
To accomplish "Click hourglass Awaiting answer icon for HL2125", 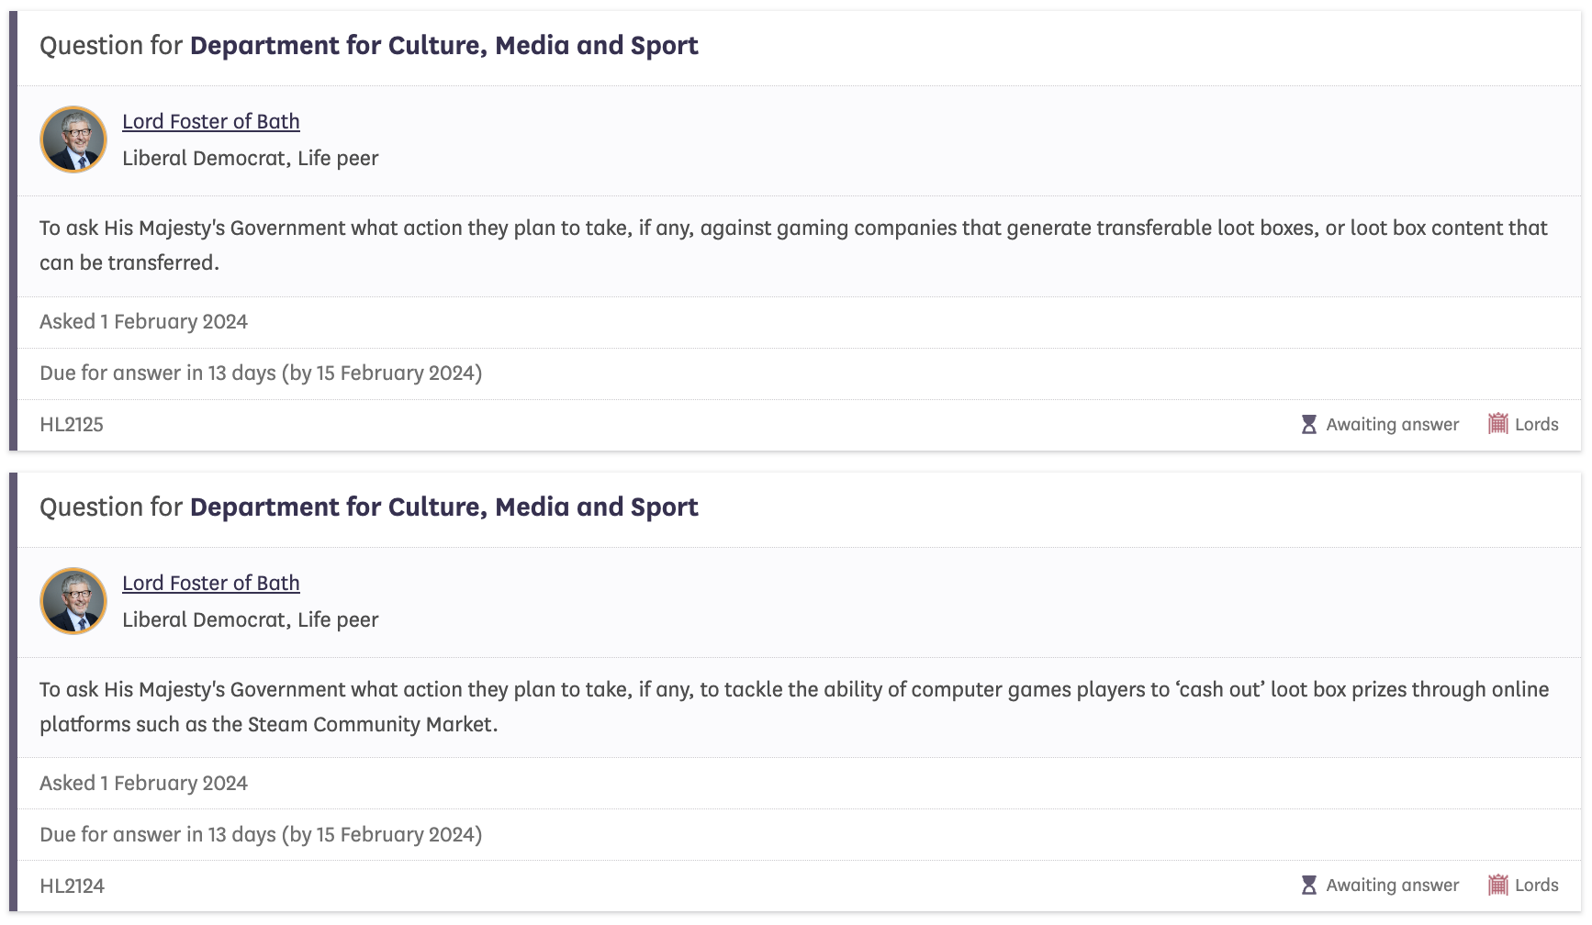I will (1309, 424).
